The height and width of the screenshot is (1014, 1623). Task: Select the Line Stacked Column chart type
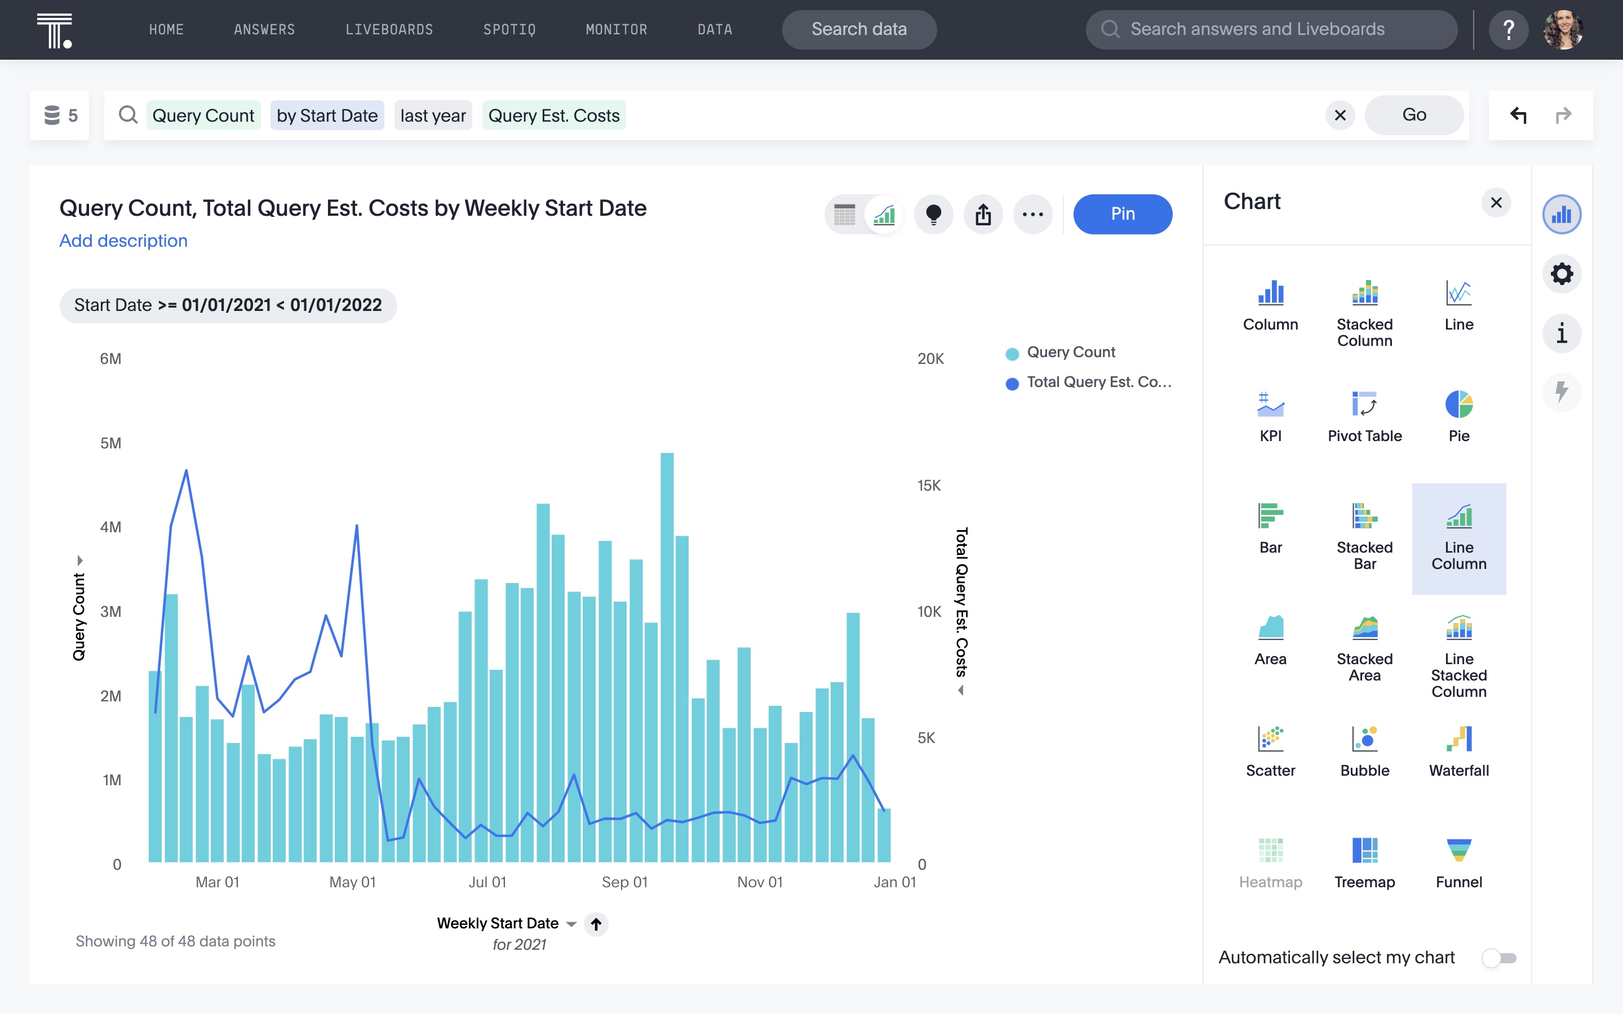click(1458, 656)
